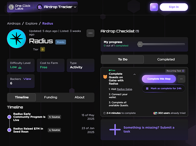Click the Points tag
The width and height of the screenshot is (196, 146).
pos(61,42)
